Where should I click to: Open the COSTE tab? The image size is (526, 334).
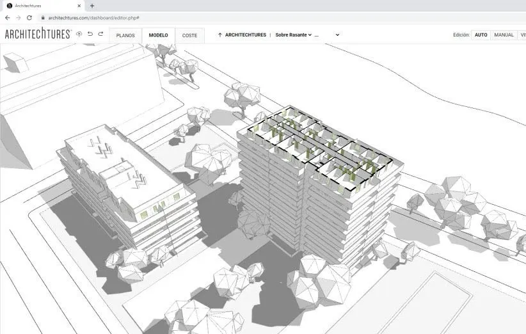(189, 35)
